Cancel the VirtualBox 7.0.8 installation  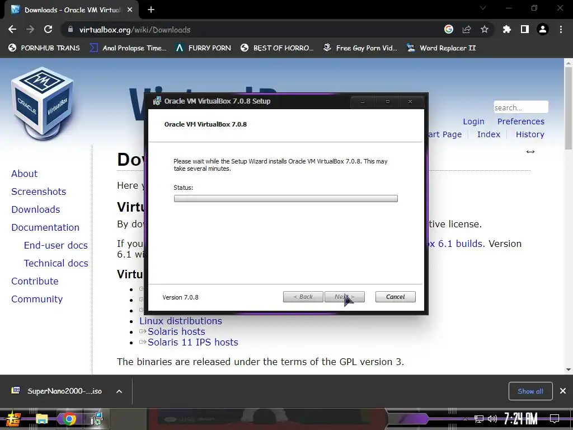(396, 297)
